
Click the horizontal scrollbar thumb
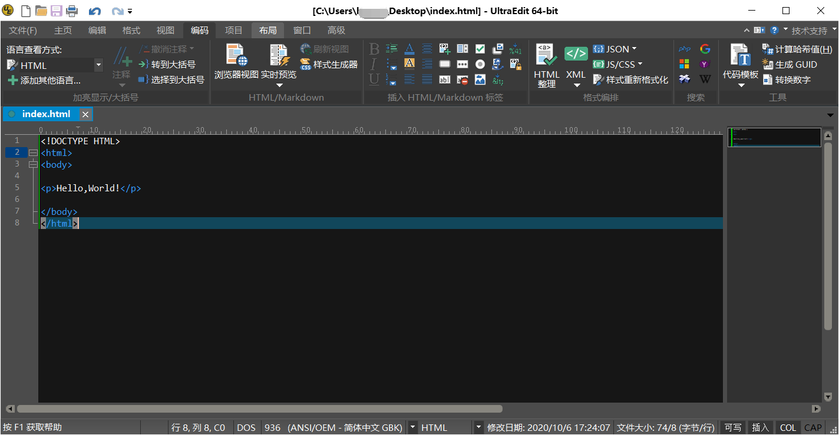click(x=260, y=409)
